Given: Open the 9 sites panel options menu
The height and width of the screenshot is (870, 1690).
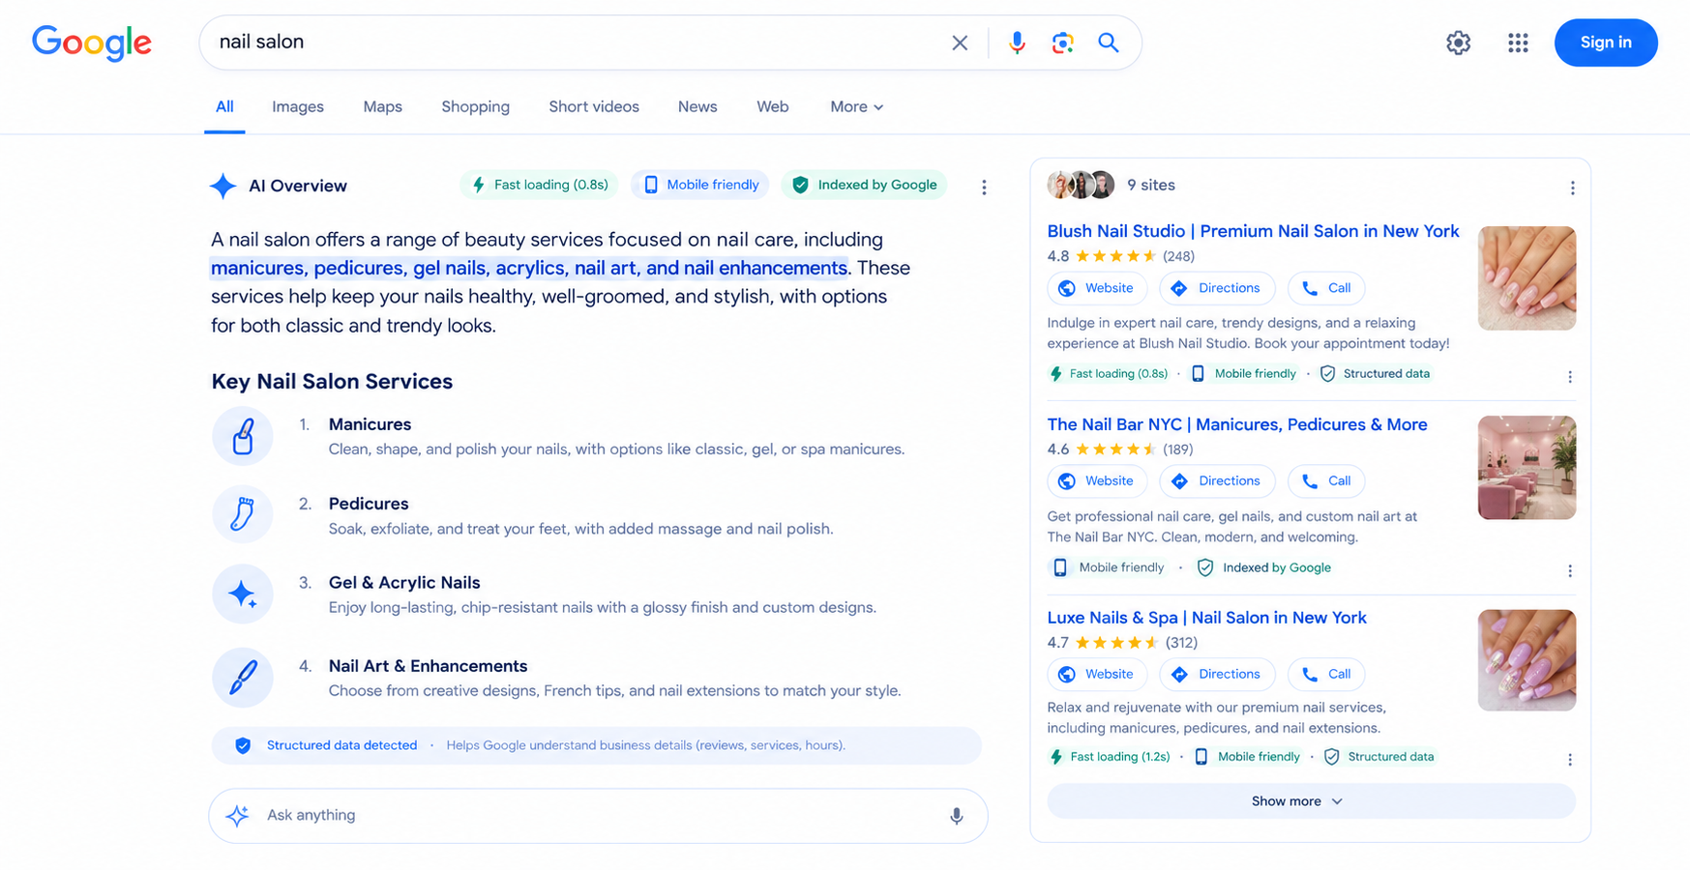Looking at the screenshot, I should click(1572, 188).
